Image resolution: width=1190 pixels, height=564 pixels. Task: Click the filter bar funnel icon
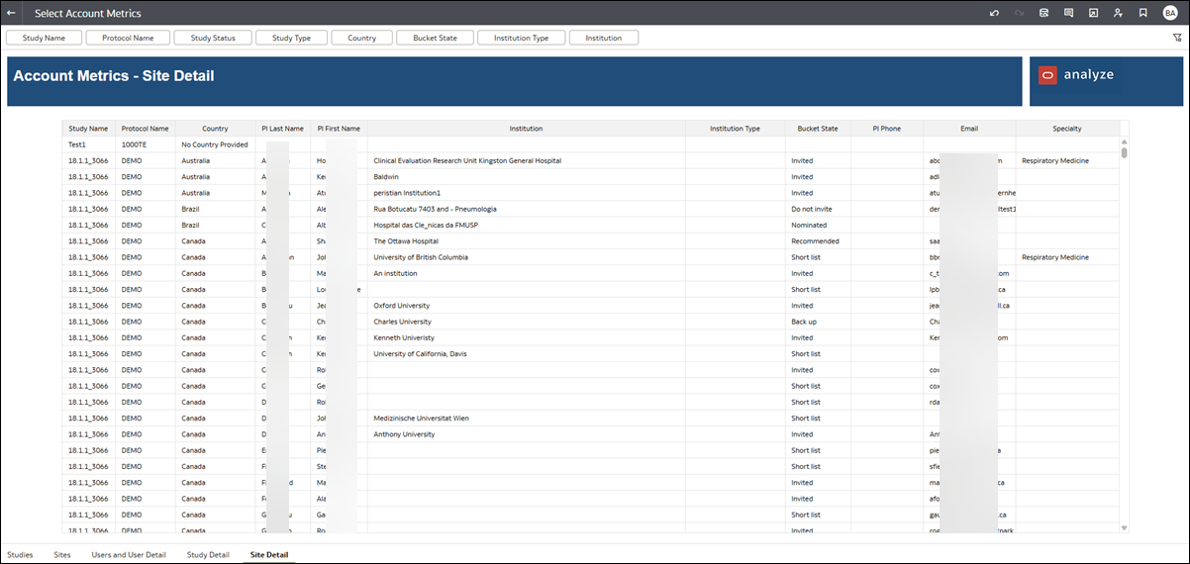[x=1177, y=38]
